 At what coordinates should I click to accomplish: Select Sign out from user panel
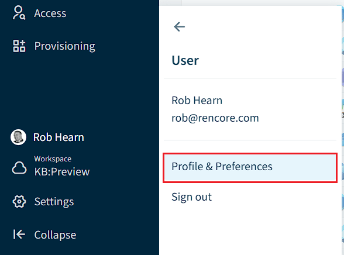coord(191,197)
